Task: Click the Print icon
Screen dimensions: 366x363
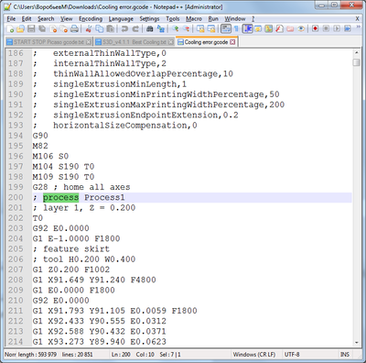Action: click(74, 29)
